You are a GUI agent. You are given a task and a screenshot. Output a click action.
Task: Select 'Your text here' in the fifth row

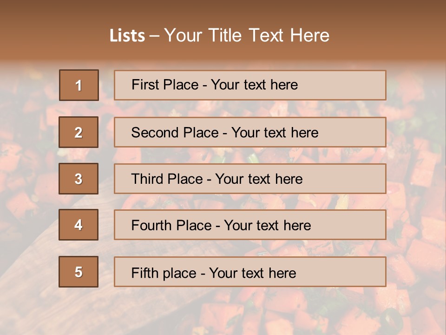coord(252,273)
